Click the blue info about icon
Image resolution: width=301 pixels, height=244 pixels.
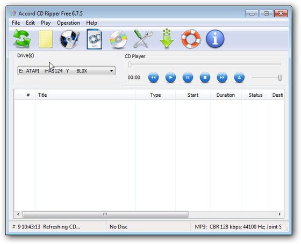click(x=215, y=39)
